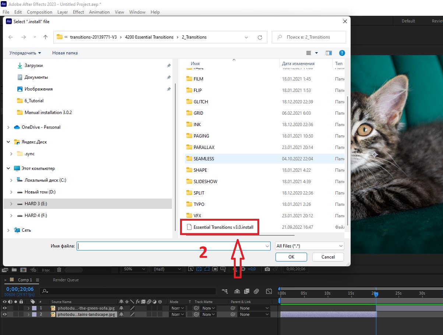Open the help button in file dialog

click(x=342, y=53)
